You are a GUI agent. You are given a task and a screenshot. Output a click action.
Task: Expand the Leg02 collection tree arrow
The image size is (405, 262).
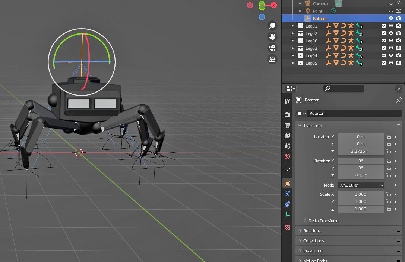pos(292,33)
